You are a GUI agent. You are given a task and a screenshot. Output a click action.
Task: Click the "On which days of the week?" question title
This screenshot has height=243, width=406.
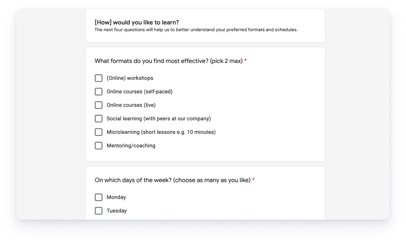click(x=172, y=180)
